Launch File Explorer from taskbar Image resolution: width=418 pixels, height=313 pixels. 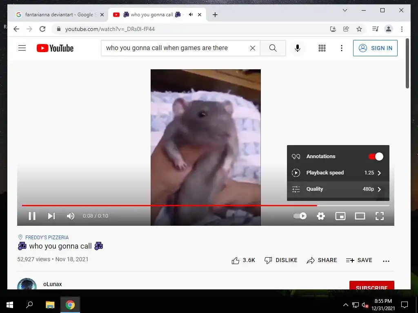pos(50,305)
